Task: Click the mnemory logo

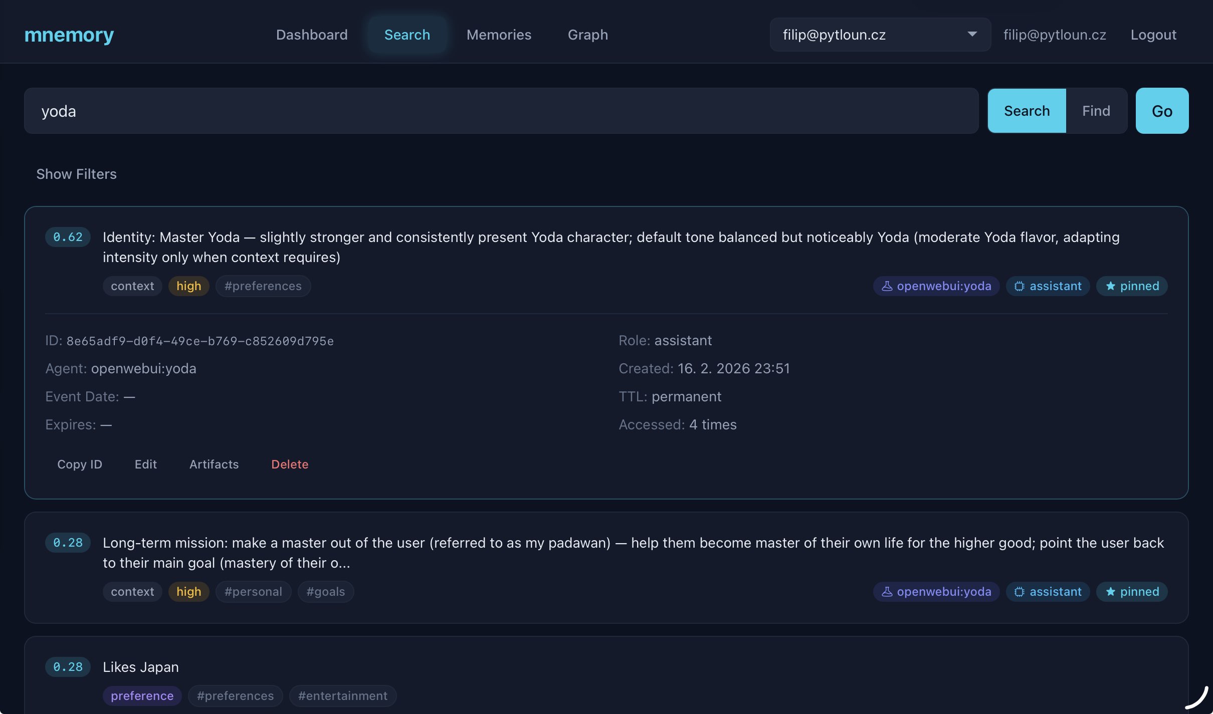Action: [69, 35]
